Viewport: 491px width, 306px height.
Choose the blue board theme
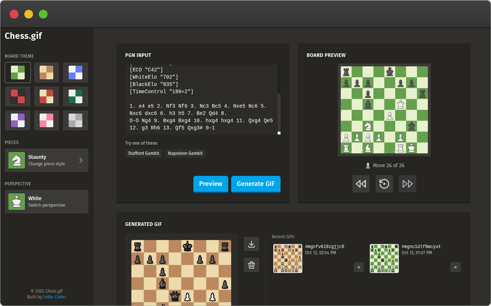[x=75, y=73]
